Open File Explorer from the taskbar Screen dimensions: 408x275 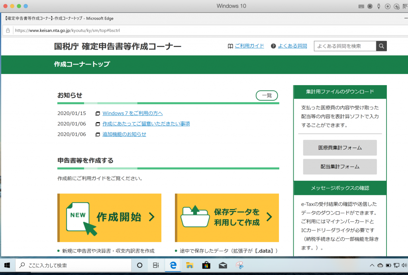tap(190, 265)
